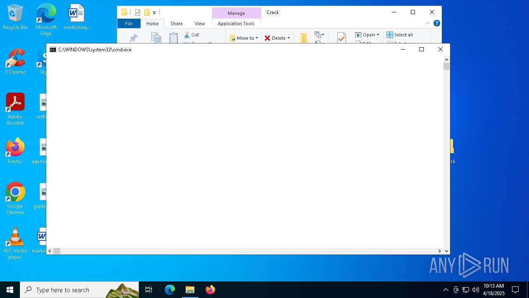Click the volume speaker tray icon
This screenshot has height=298, width=529.
pyautogui.click(x=475, y=290)
